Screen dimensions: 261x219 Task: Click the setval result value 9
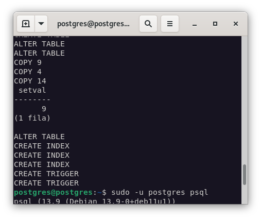point(44,109)
